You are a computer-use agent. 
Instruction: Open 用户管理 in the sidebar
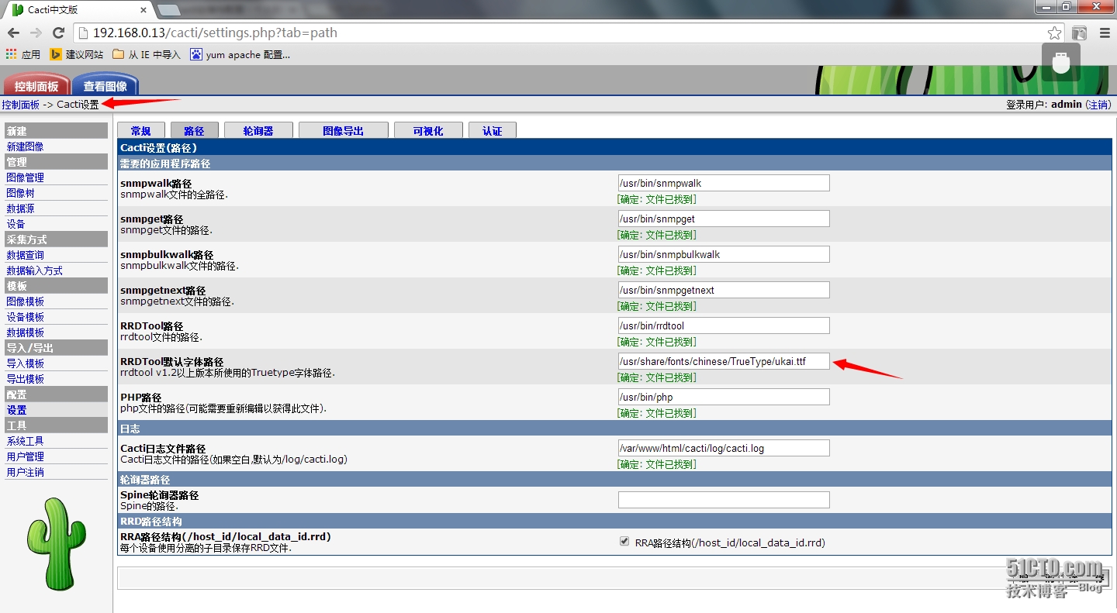click(x=26, y=456)
